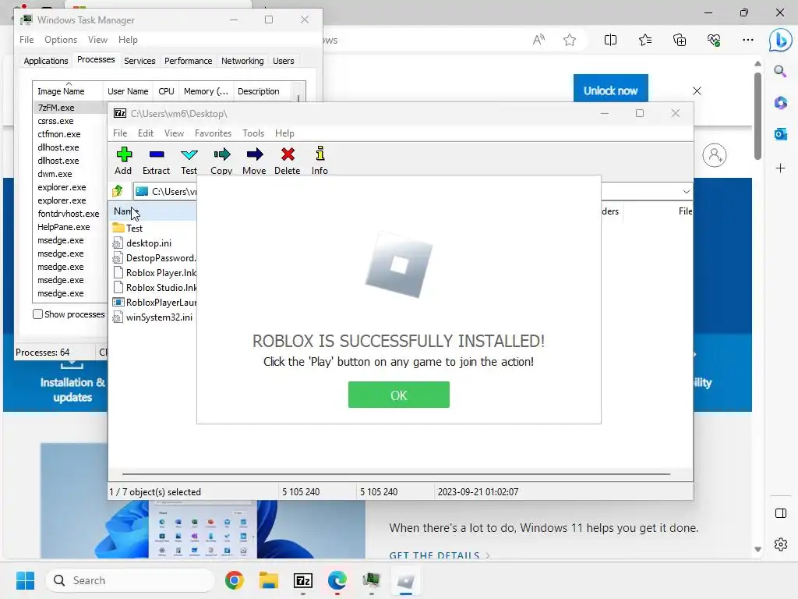
Task: Click the Read aloud icon in Edge
Action: [538, 40]
